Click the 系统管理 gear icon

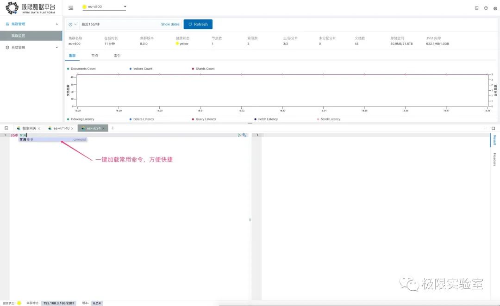[x=7, y=48]
